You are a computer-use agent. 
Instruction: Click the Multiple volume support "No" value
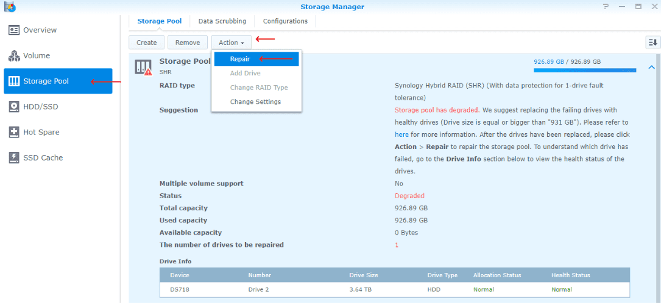click(x=399, y=184)
